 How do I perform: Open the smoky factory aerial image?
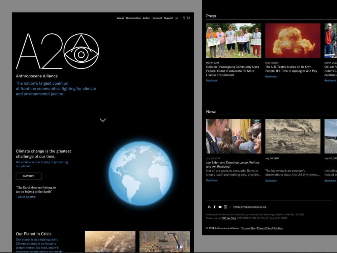pos(110,242)
